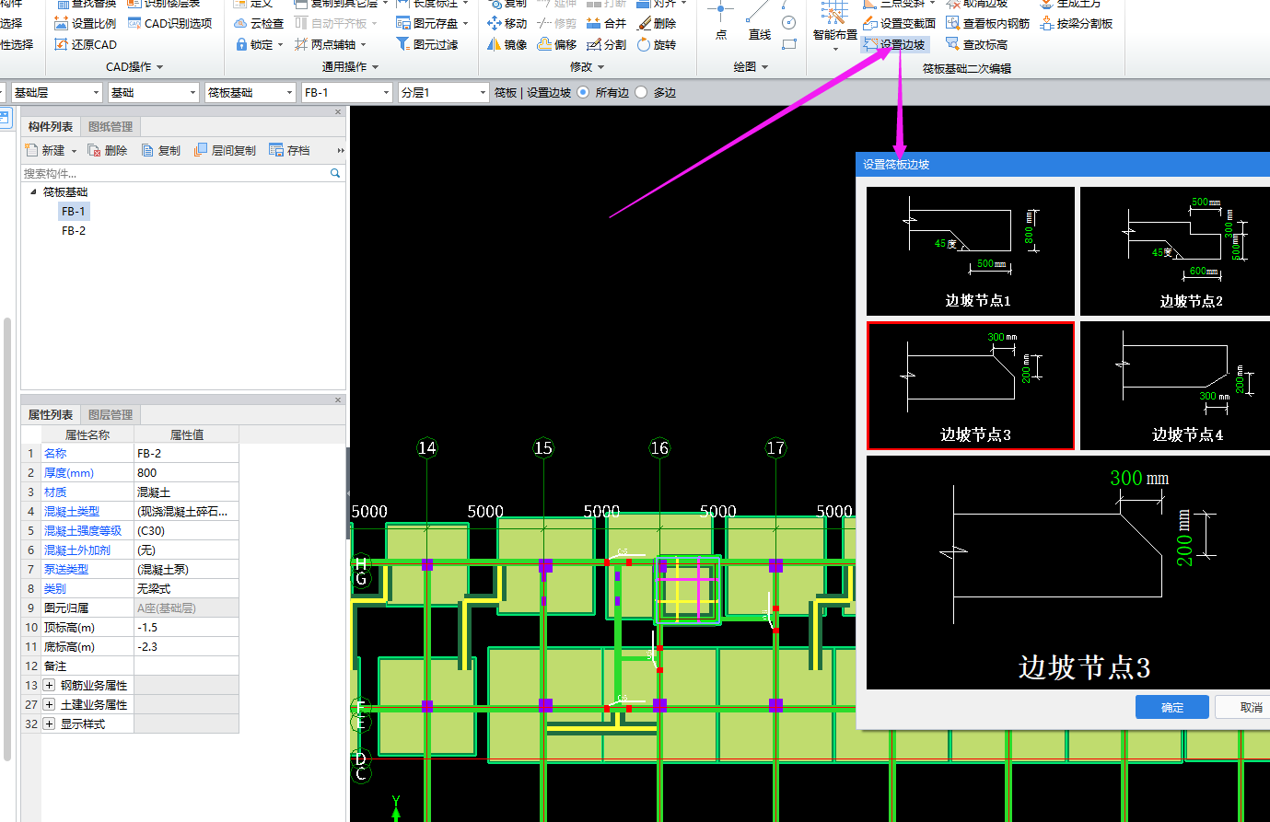
Task: Open 查看板内钢筋 view slab rebar
Action: (987, 24)
